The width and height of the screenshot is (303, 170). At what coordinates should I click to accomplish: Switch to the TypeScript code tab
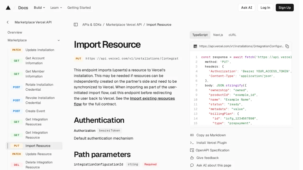[x=200, y=35]
